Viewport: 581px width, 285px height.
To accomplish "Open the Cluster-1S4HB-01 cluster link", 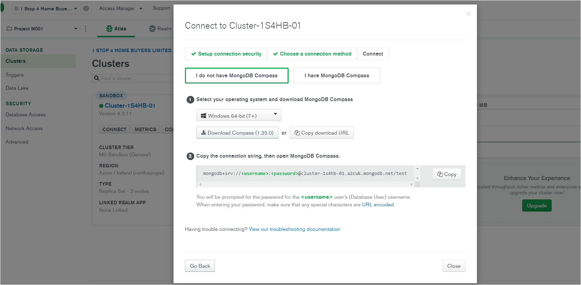I will point(130,106).
